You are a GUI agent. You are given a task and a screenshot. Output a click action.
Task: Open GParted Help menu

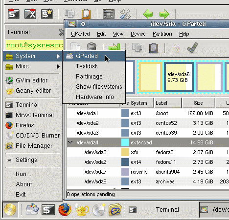click(x=184, y=34)
